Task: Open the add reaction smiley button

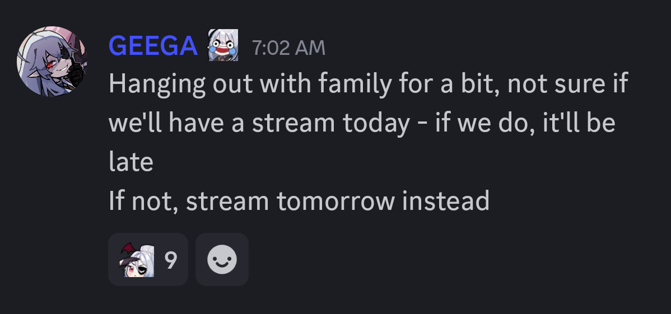Action: (222, 260)
